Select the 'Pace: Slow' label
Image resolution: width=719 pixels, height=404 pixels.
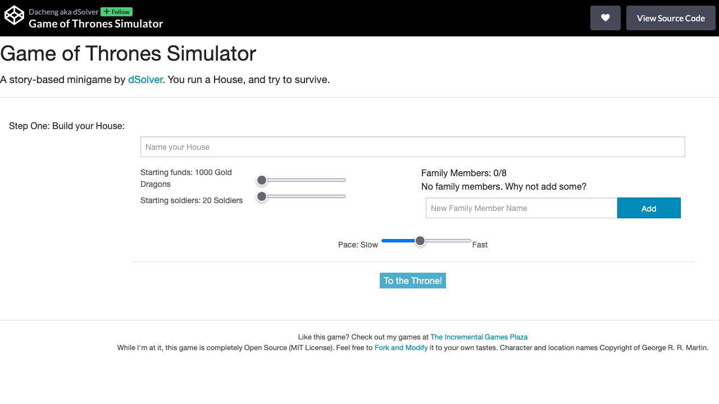358,245
